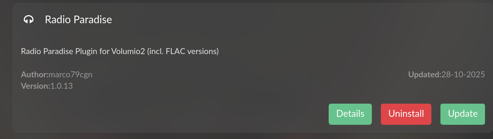Click the "(incl. FLAC versions)" note
The width and height of the screenshot is (493, 139).
click(x=182, y=52)
